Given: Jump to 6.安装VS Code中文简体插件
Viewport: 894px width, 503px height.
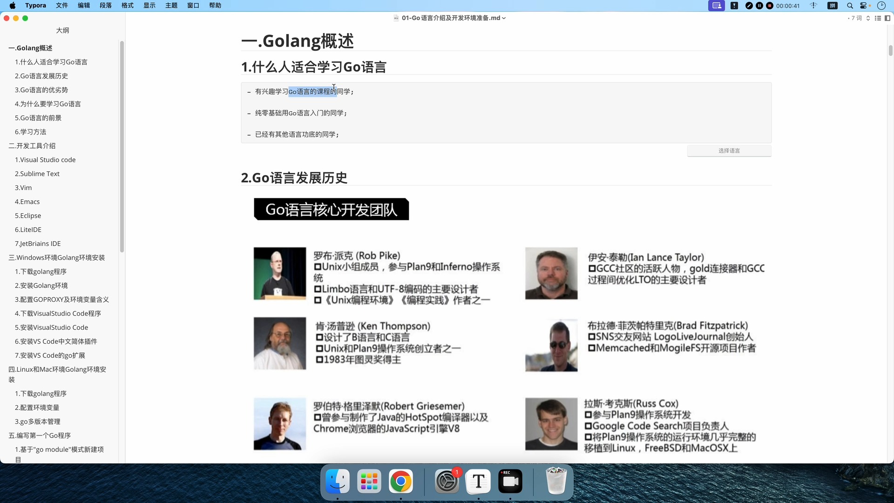Looking at the screenshot, I should coord(56,341).
